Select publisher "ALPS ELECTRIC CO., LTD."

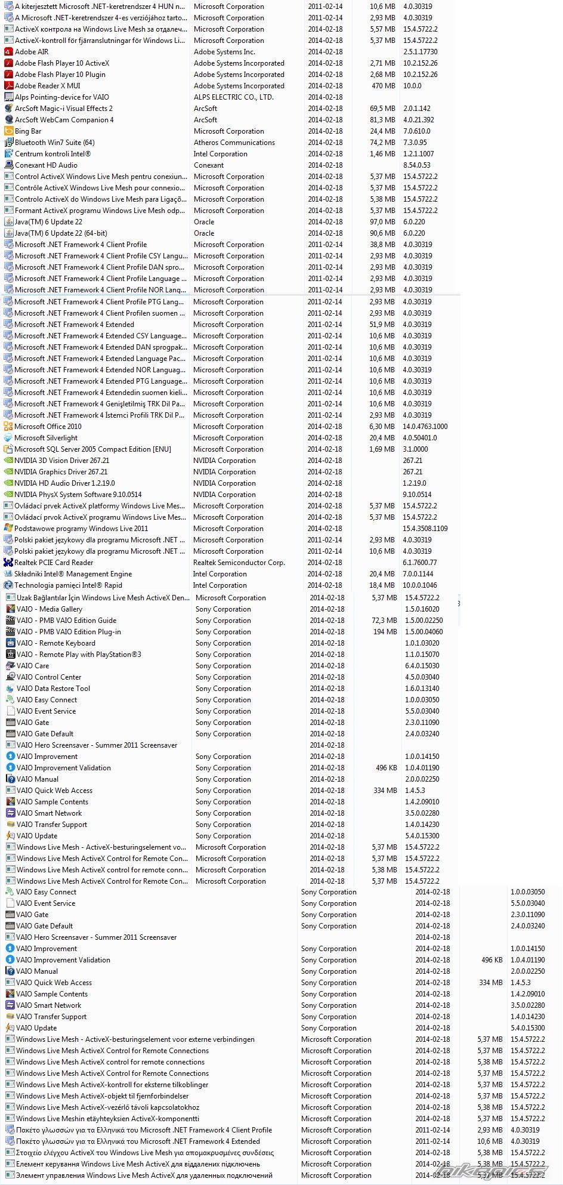click(x=234, y=97)
